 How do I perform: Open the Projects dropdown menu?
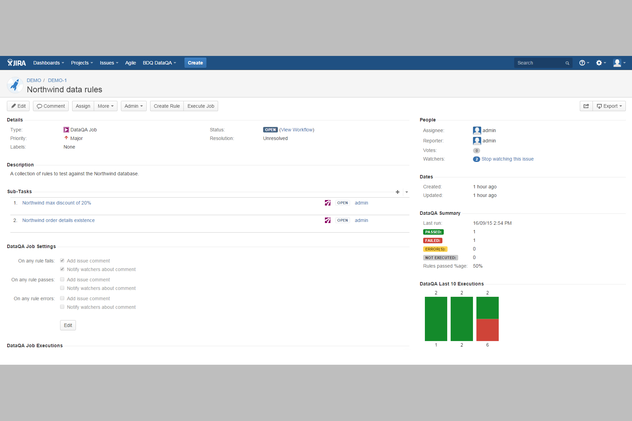[82, 63]
